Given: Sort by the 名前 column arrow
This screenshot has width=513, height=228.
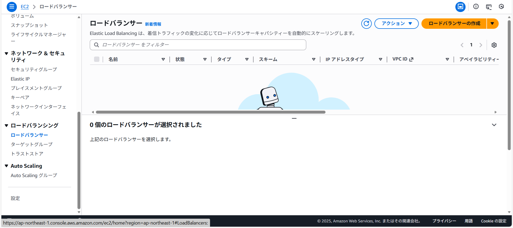Looking at the screenshot, I should click(x=163, y=59).
